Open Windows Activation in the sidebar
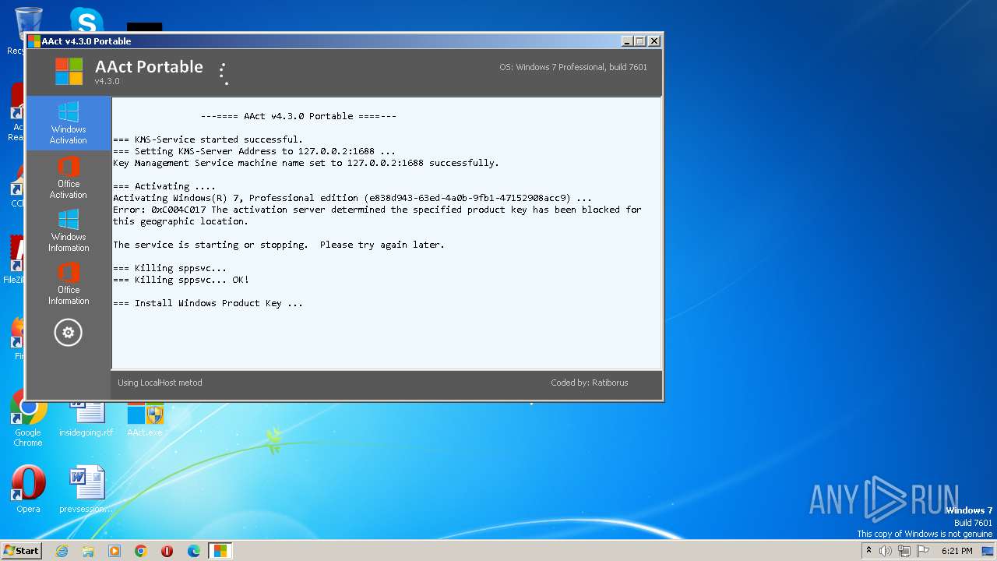Screen dimensions: 997x561 [69, 123]
